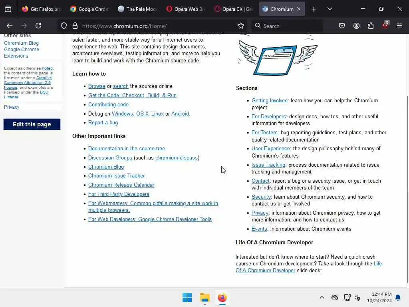Open the network display tray icon
409x307 pixels.
(347, 297)
